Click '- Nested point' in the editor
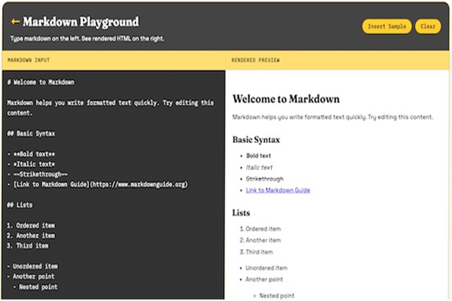Screen dimensions: 452x301 click(x=35, y=287)
